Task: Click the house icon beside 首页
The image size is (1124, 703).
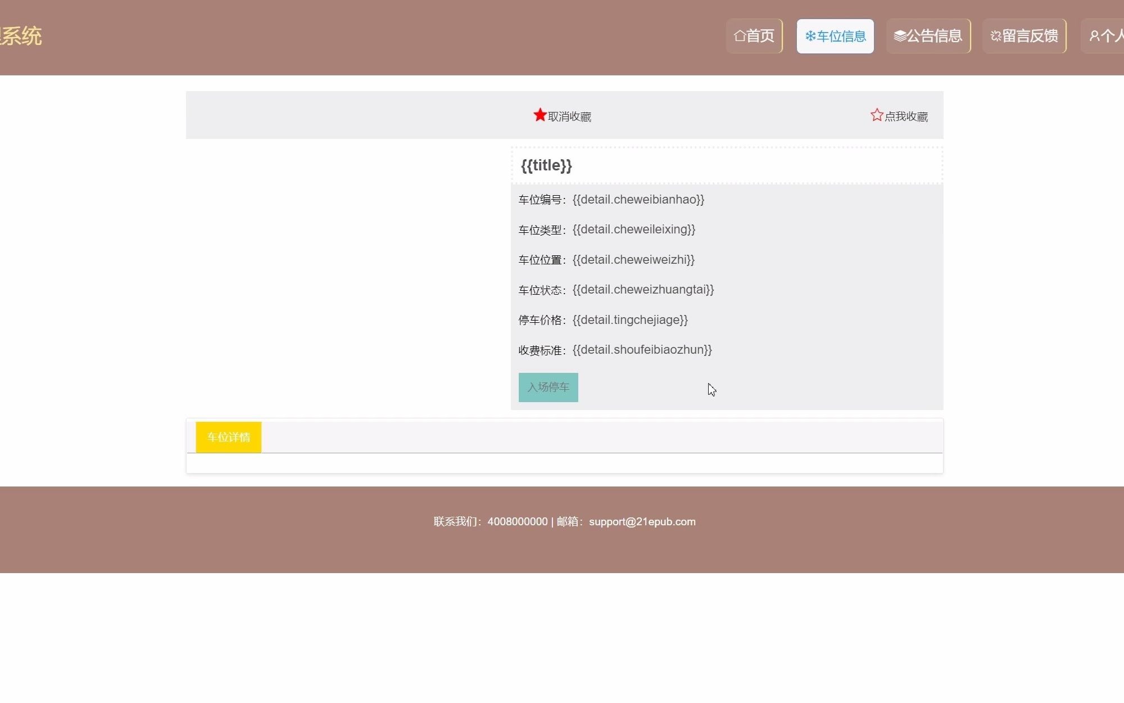Action: tap(740, 36)
